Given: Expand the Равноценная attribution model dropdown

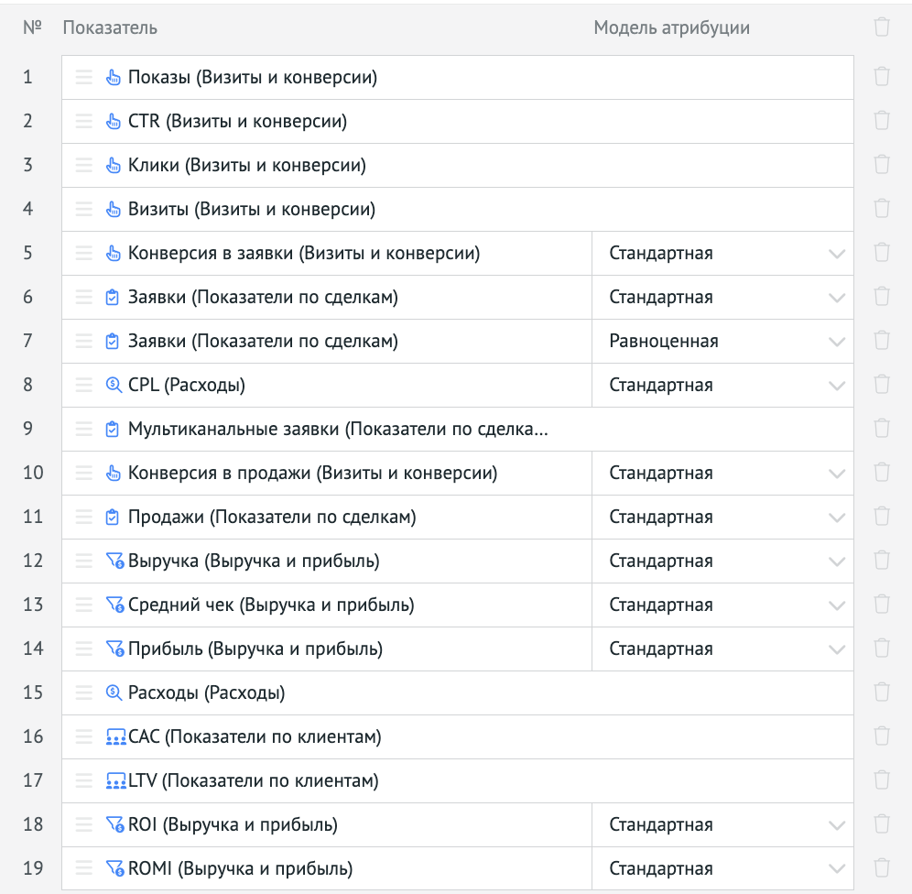Looking at the screenshot, I should click(x=722, y=341).
